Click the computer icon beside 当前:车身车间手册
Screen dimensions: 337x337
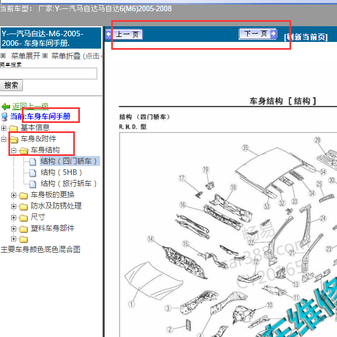[4, 117]
